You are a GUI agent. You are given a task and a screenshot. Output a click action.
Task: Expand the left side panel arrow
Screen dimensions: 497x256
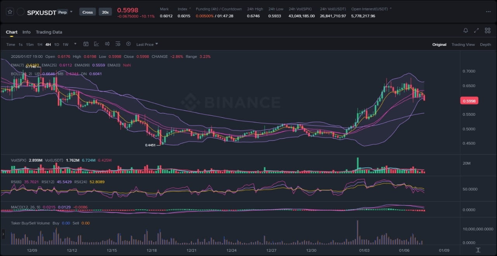pyautogui.click(x=3, y=234)
